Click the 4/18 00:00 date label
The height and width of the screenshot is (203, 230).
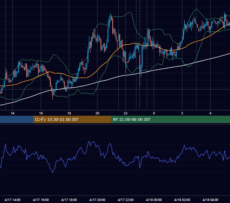coord(154,200)
